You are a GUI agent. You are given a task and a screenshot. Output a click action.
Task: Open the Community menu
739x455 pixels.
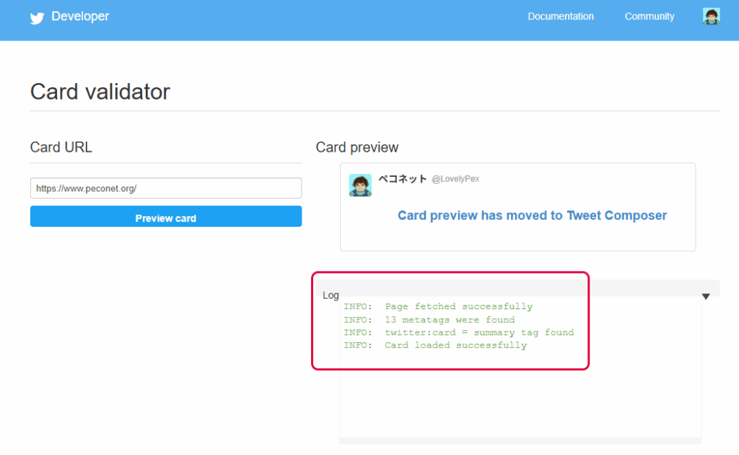650,17
